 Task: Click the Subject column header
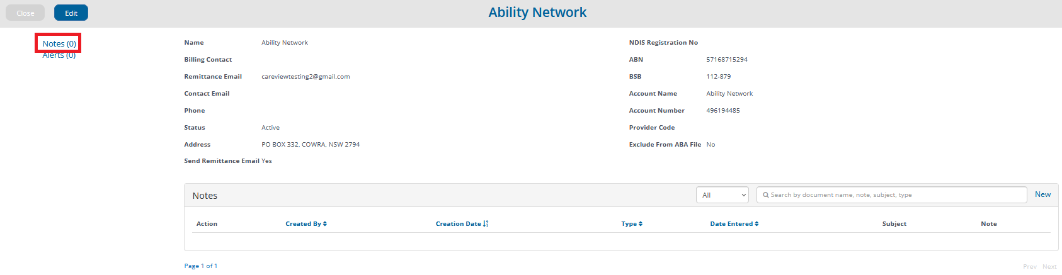click(x=894, y=224)
